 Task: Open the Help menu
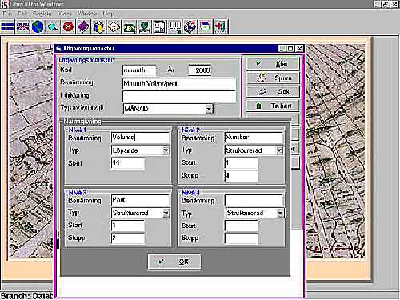[109, 14]
